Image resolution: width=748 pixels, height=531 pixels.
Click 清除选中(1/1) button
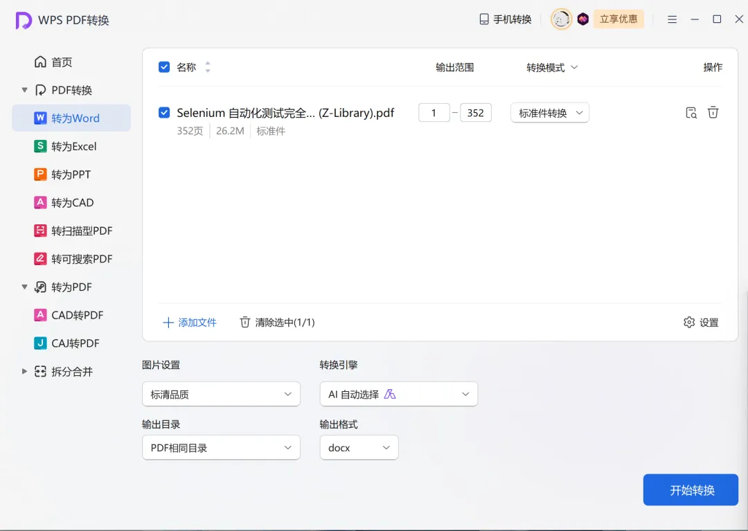tap(277, 323)
